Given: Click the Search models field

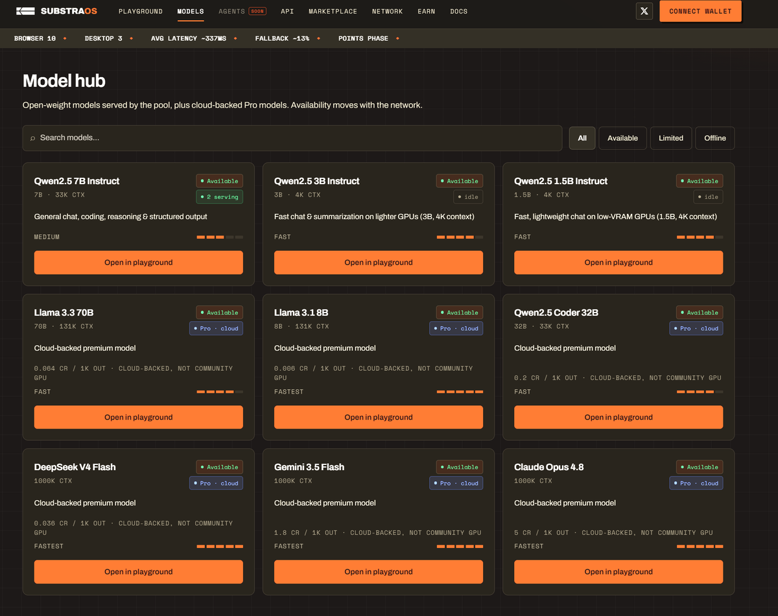Looking at the screenshot, I should (x=292, y=138).
